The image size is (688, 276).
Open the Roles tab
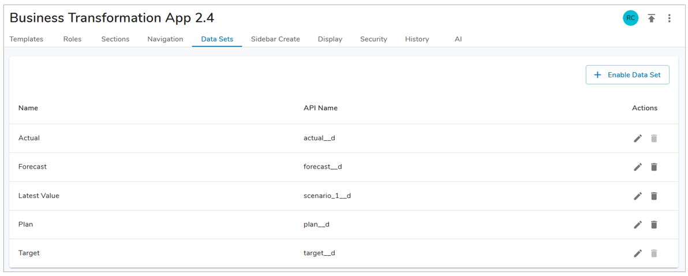coord(72,39)
